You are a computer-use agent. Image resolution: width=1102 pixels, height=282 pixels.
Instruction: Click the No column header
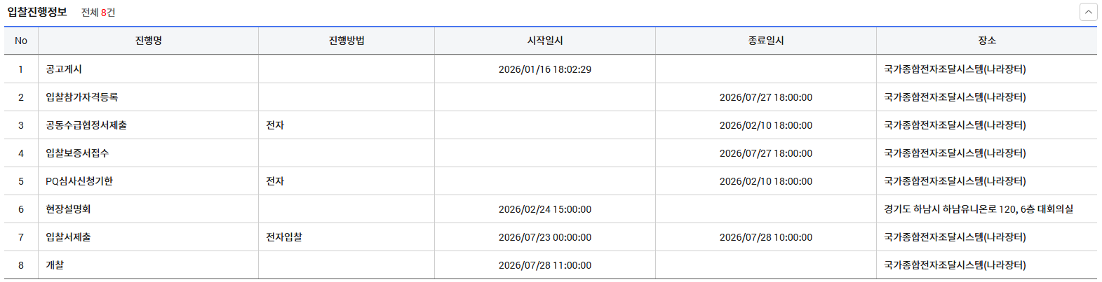[x=21, y=41]
